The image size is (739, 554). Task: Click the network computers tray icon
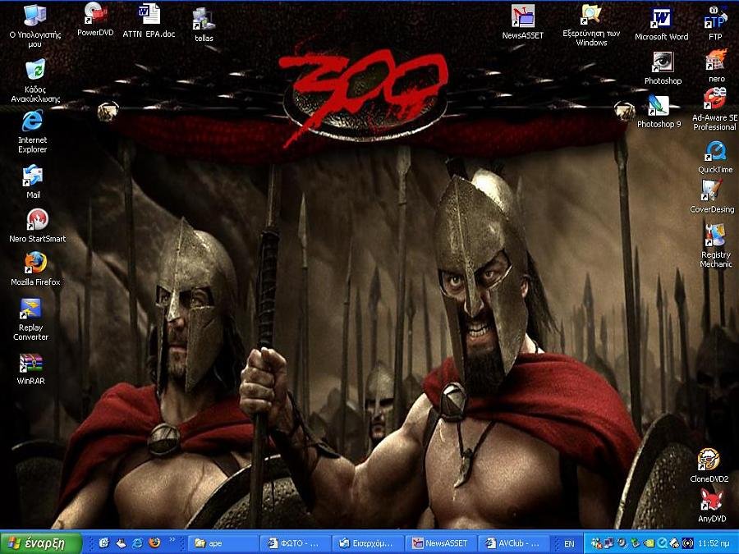click(610, 543)
